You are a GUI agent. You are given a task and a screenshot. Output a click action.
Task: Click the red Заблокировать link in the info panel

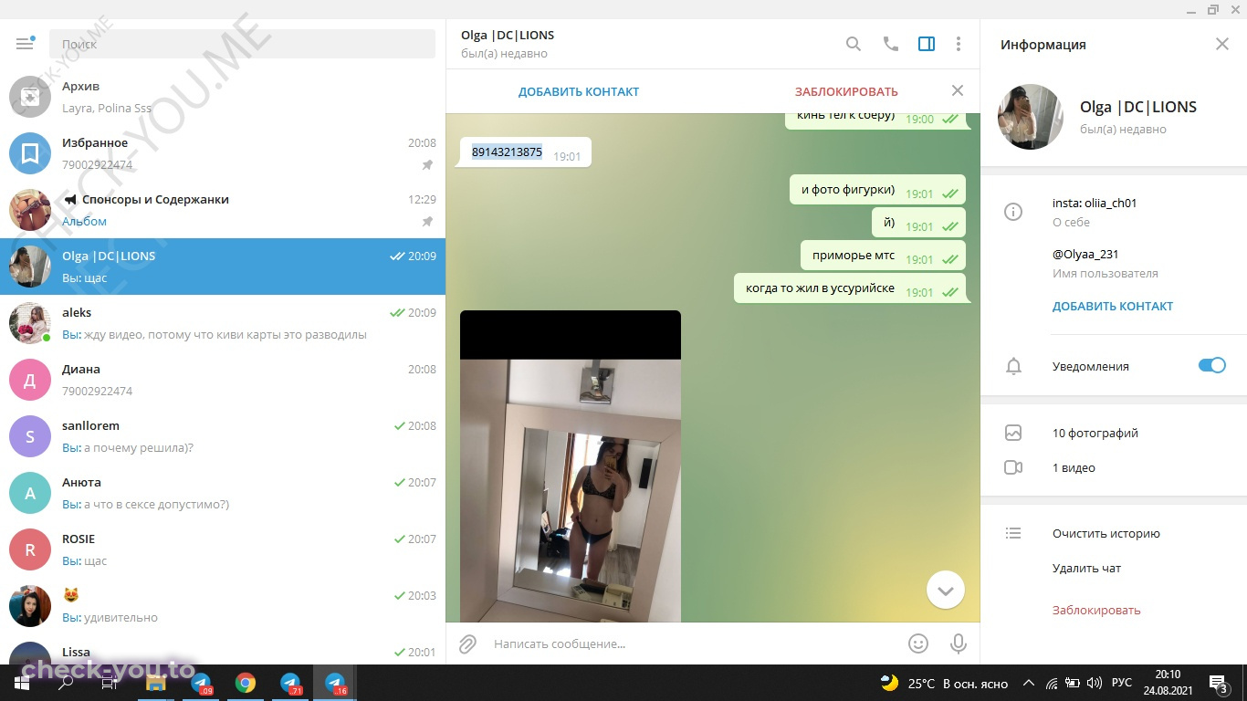(x=1096, y=610)
